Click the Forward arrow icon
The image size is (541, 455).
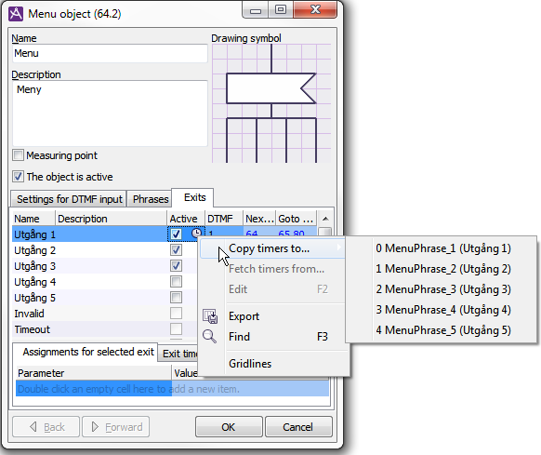(95, 427)
